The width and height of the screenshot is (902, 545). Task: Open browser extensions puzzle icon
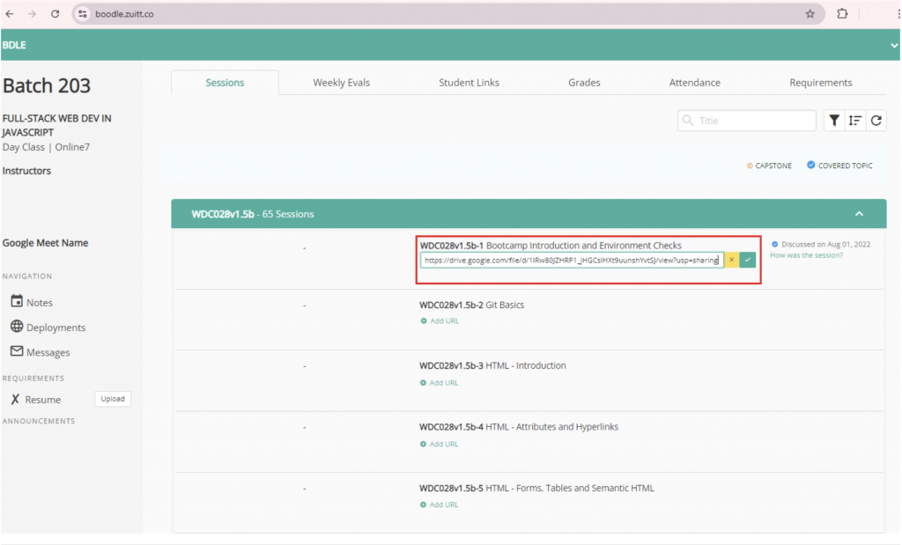pyautogui.click(x=842, y=14)
